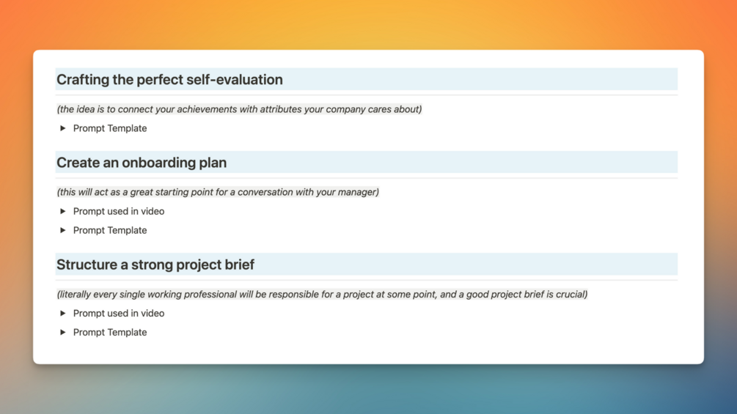Expand Prompt used in video triangle under project brief
Screen dimensions: 737x414
pos(62,313)
